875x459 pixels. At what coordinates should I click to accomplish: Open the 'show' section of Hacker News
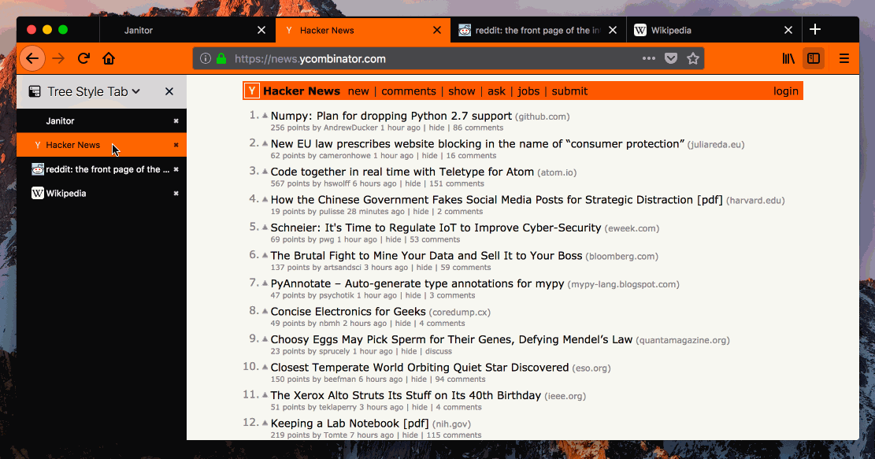(462, 91)
